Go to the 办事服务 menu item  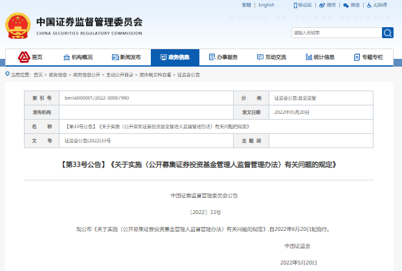coord(223,57)
